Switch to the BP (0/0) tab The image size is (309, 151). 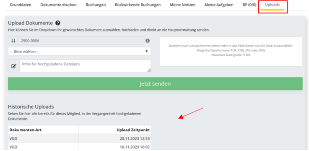249,5
